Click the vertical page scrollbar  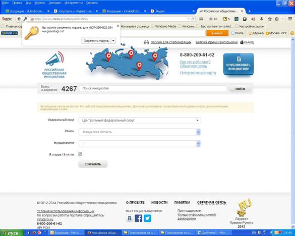292,133
